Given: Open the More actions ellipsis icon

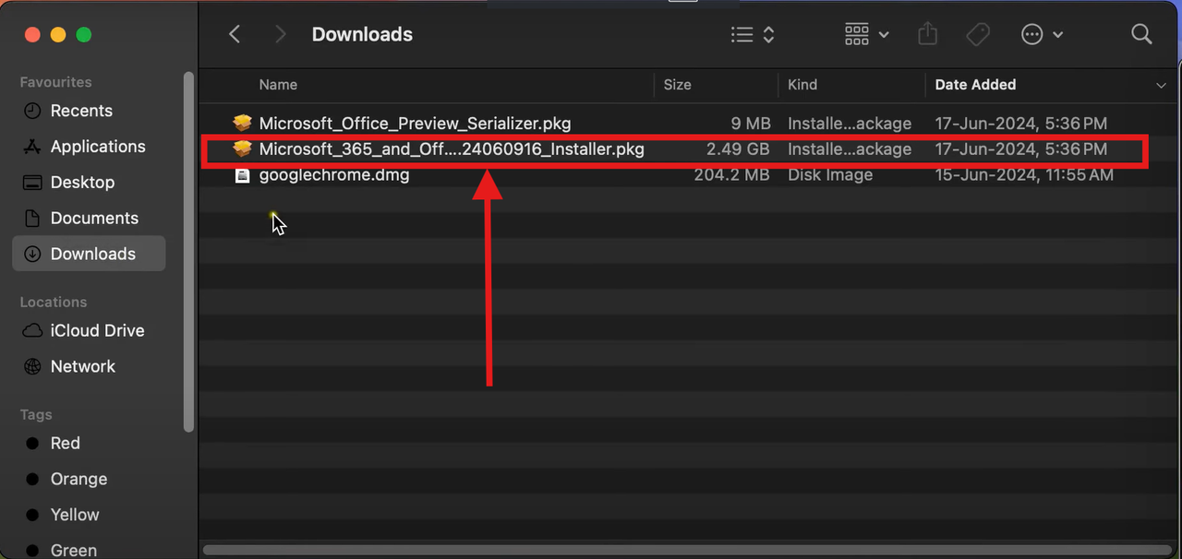Looking at the screenshot, I should point(1031,34).
